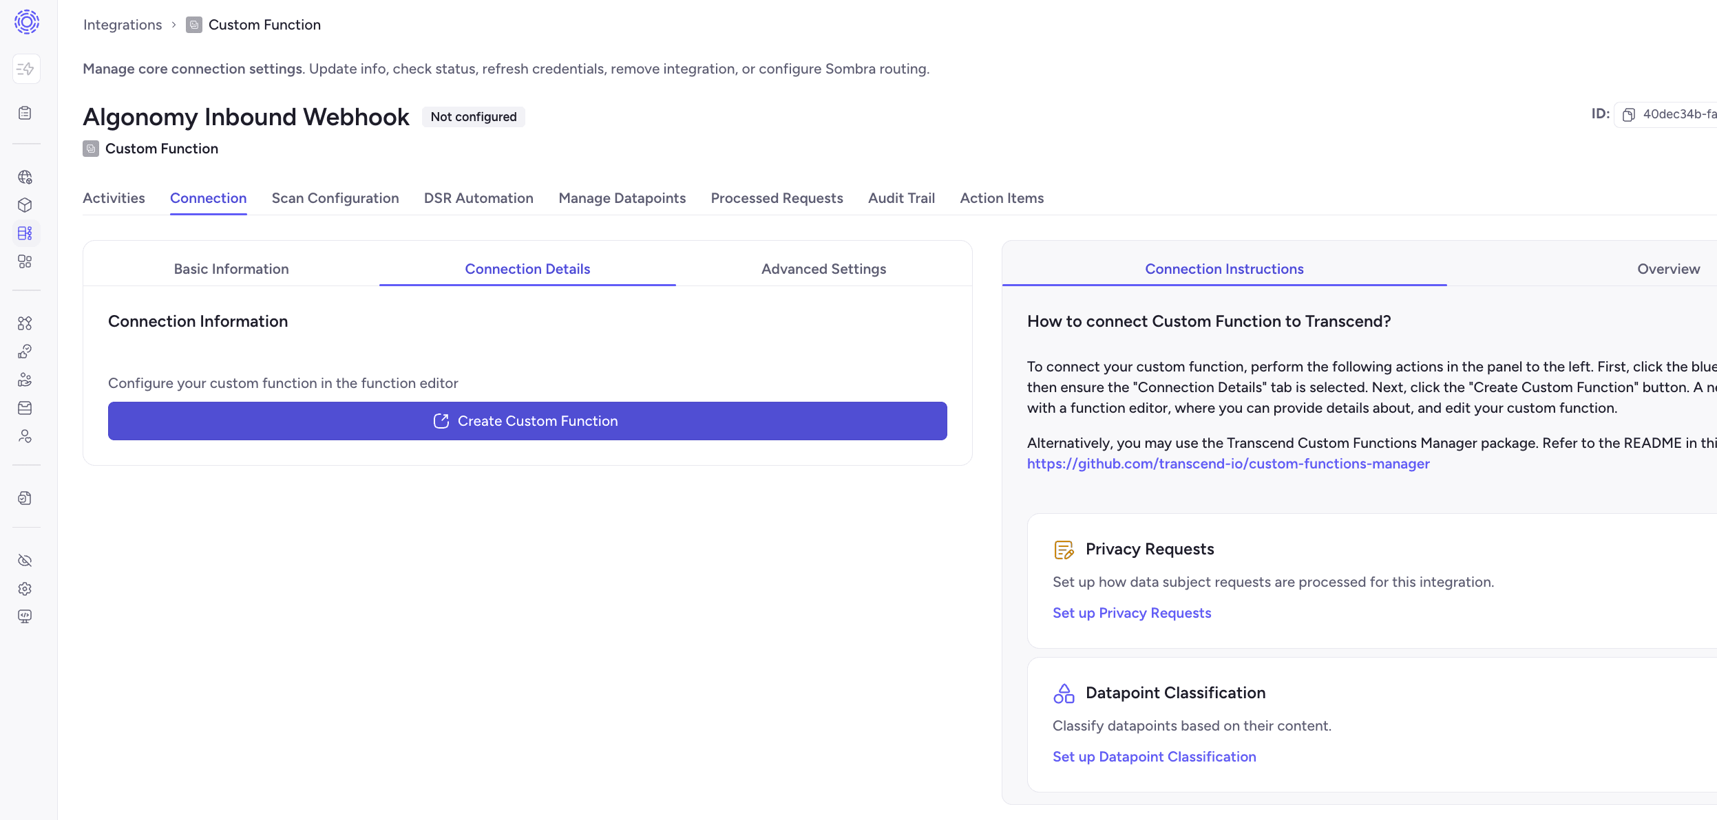The width and height of the screenshot is (1717, 820).
Task: Switch to the Overview panel tab
Action: tap(1668, 269)
